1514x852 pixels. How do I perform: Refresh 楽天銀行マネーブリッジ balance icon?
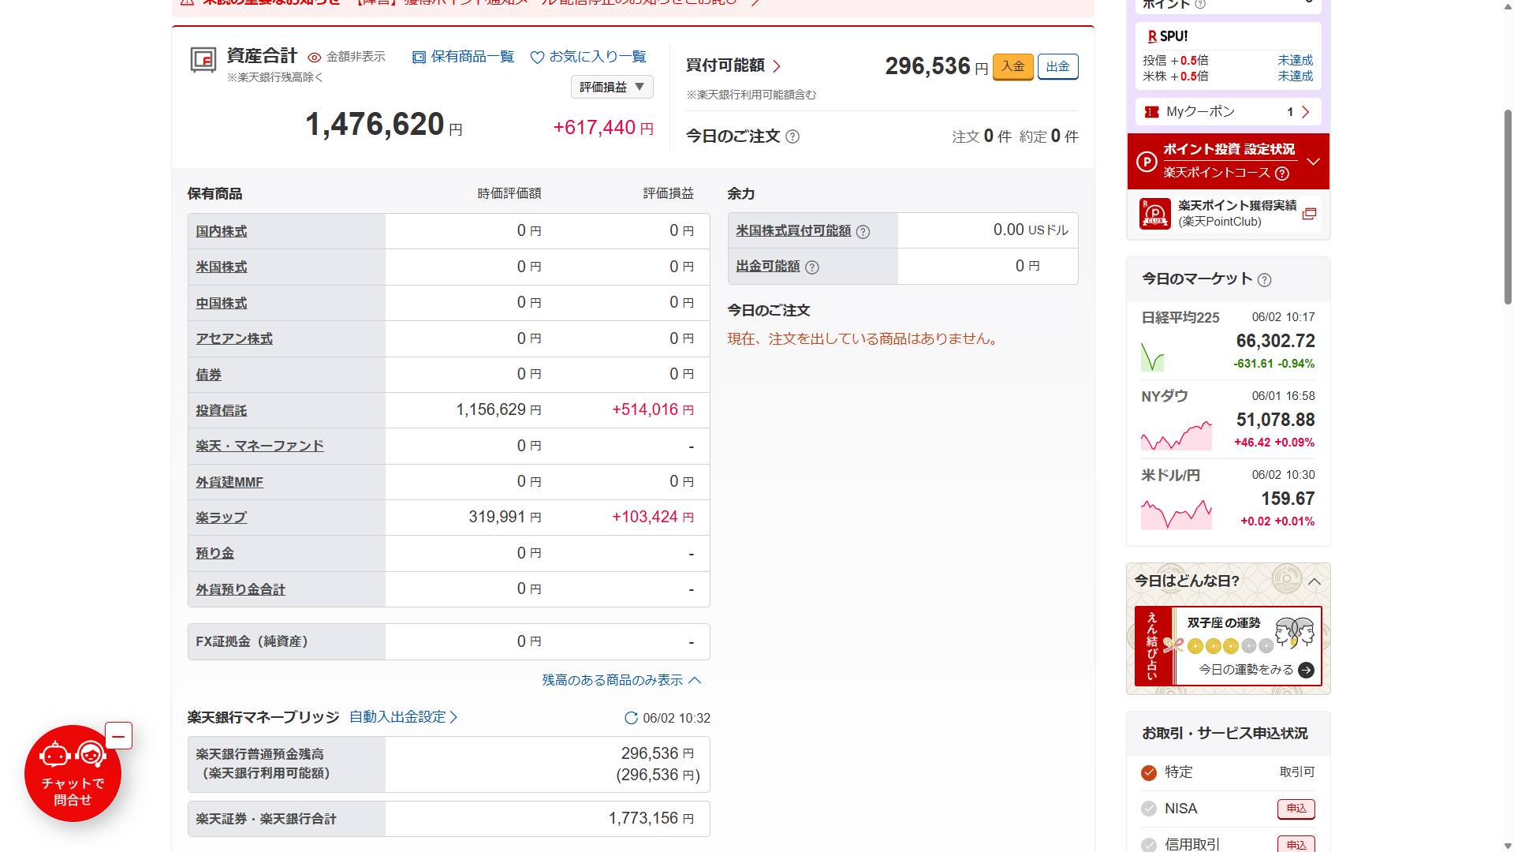tap(631, 718)
